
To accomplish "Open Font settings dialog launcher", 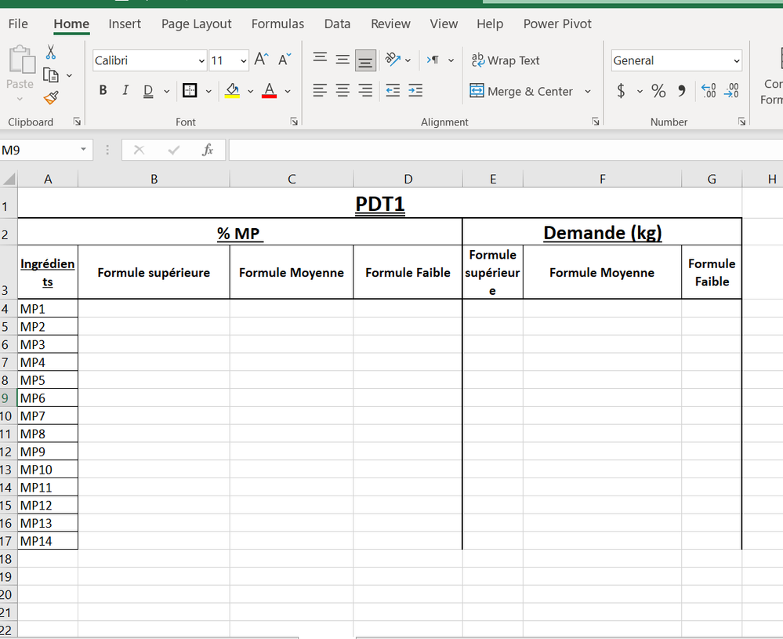I will point(294,122).
